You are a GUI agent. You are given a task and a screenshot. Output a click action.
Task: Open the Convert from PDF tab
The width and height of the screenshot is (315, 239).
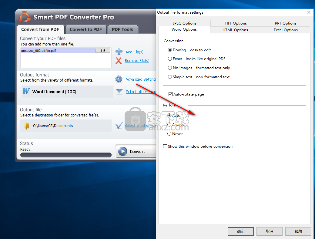click(40, 29)
